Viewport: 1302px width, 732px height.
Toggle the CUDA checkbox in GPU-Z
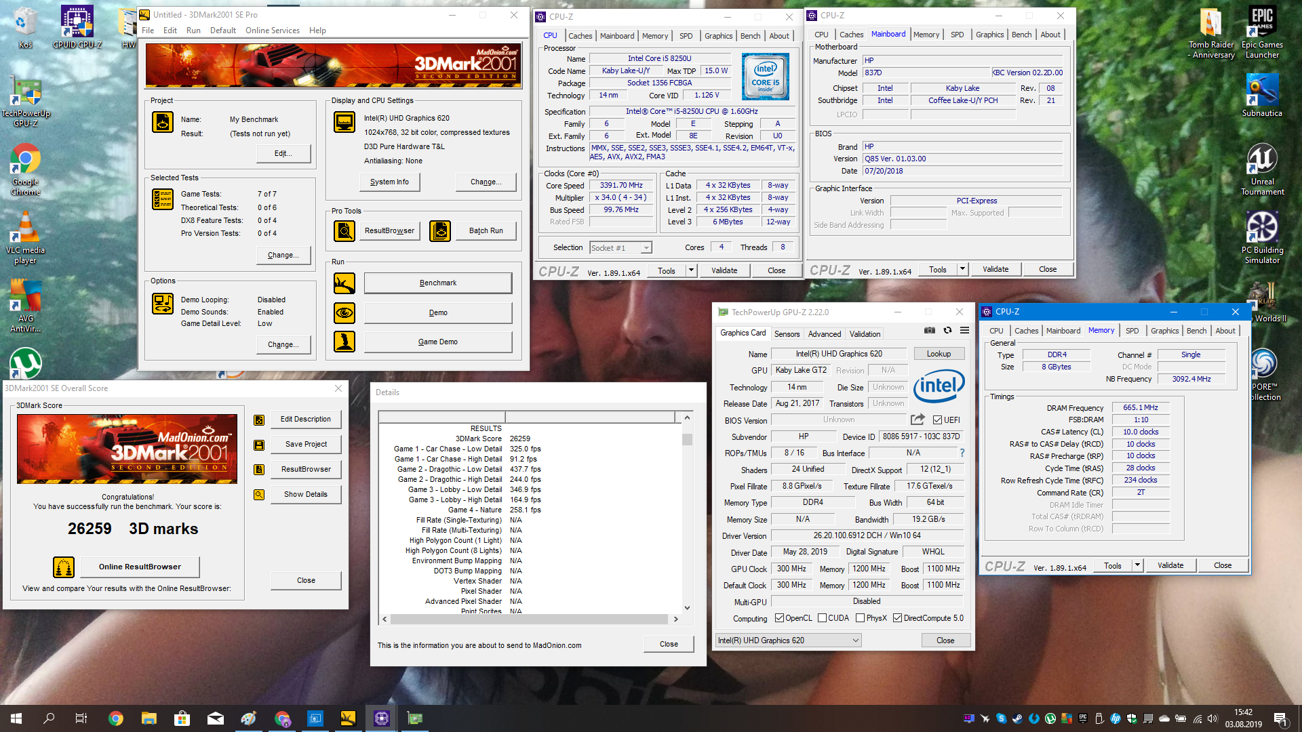tap(823, 618)
